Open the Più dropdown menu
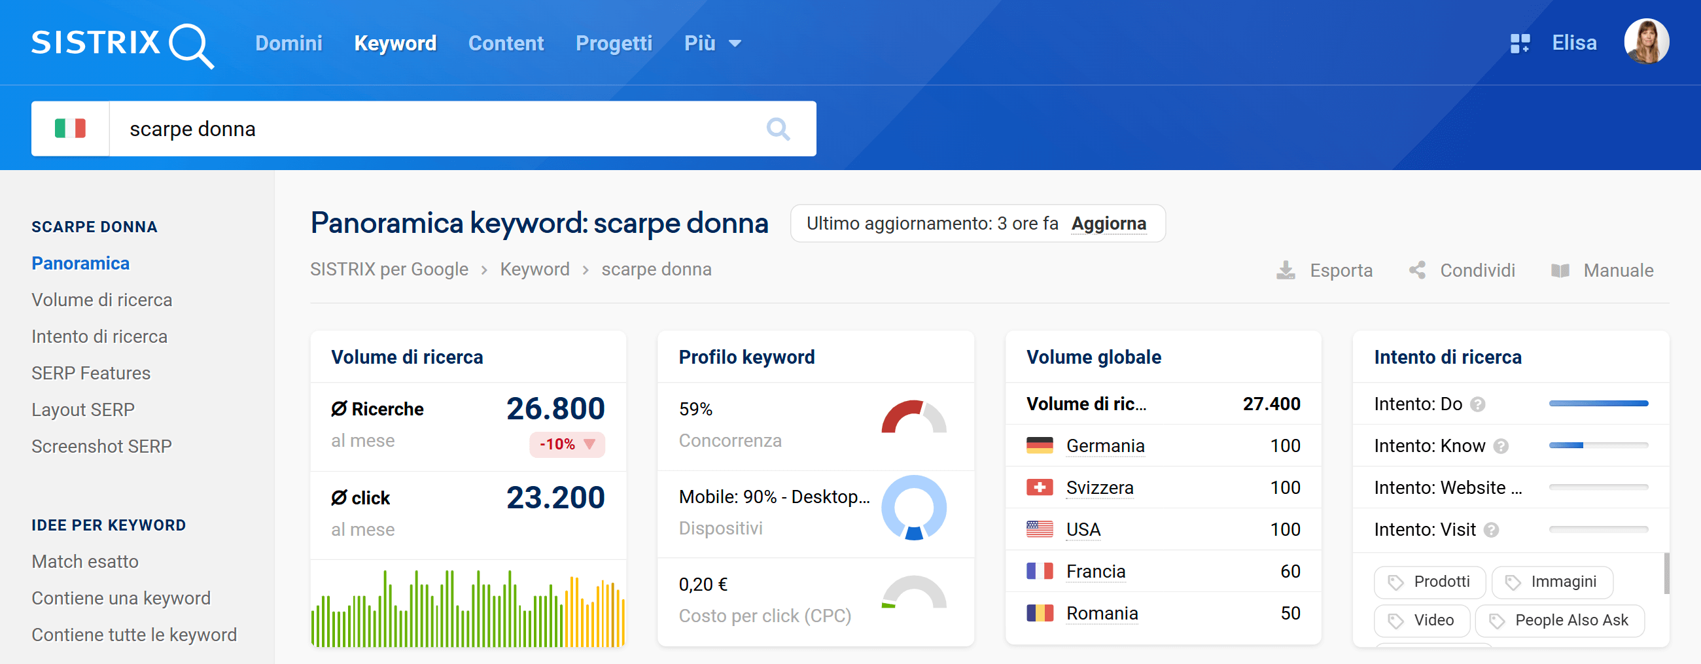 point(712,44)
